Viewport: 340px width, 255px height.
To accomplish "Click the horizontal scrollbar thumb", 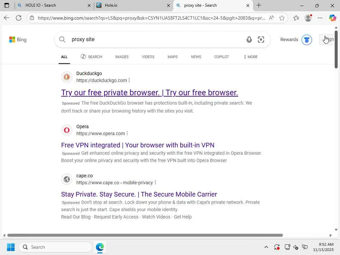I will tap(145, 235).
